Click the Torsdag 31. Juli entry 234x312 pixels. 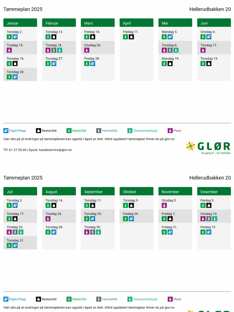click(20, 243)
